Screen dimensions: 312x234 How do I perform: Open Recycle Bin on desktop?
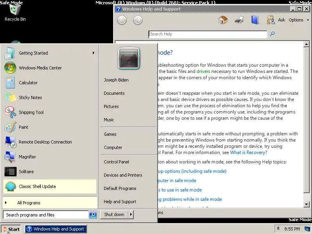click(15, 12)
